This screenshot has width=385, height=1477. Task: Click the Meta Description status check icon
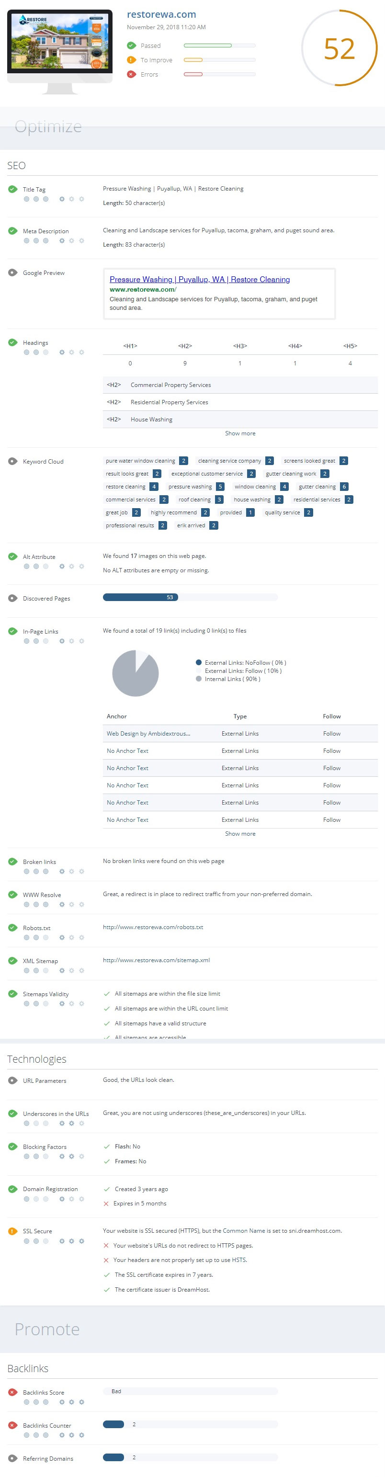12,231
